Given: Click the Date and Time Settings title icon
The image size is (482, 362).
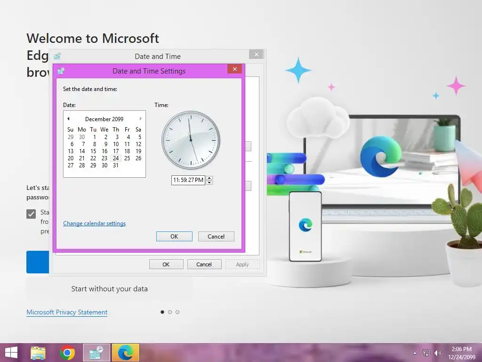Looking at the screenshot, I should (x=61, y=71).
